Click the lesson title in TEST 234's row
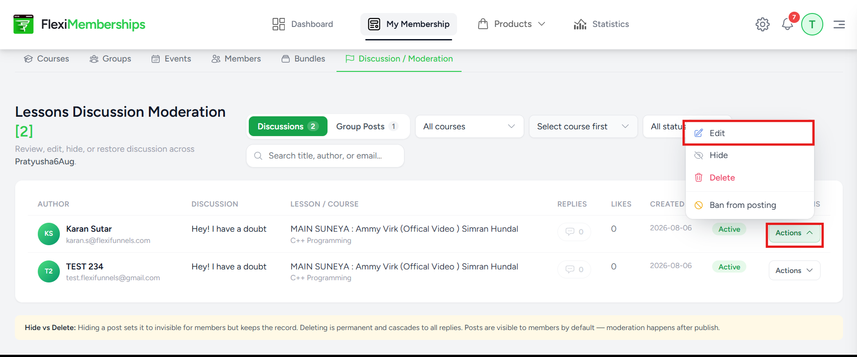Image resolution: width=857 pixels, height=357 pixels. (x=404, y=267)
